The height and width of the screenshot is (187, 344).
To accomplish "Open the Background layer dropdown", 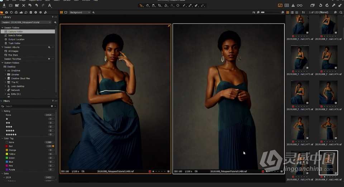I will pyautogui.click(x=80, y=13).
